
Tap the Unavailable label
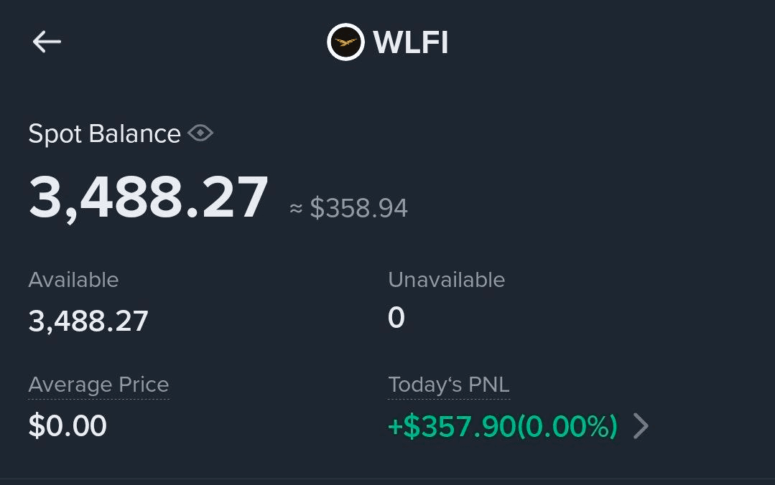tap(446, 280)
